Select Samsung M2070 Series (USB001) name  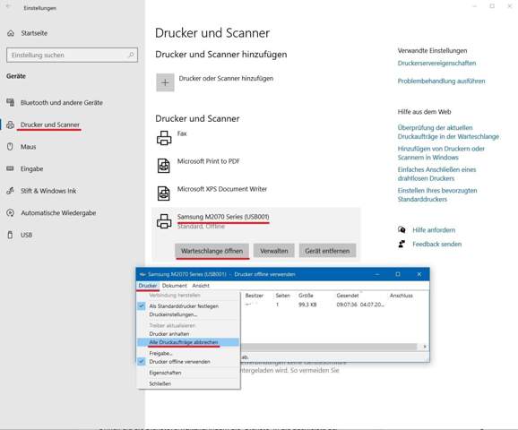click(x=223, y=217)
